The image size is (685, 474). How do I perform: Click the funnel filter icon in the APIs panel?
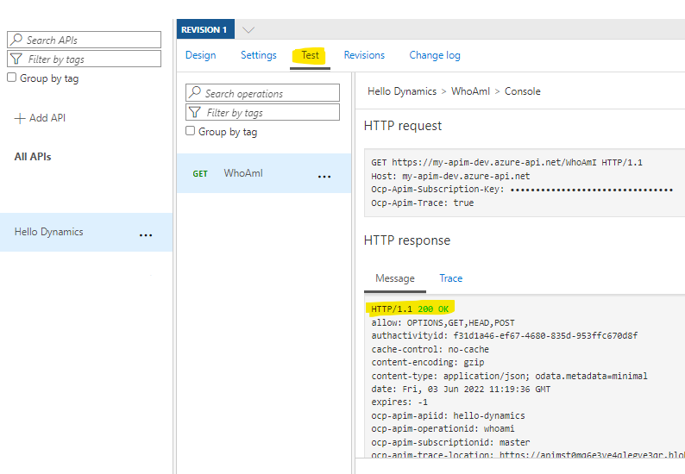coord(16,59)
